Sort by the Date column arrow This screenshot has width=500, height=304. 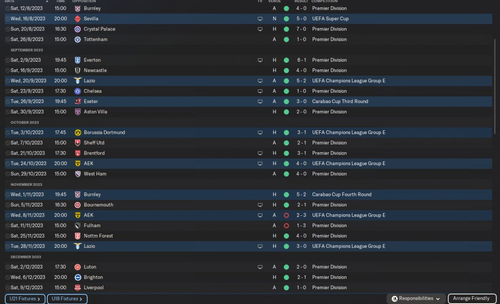coord(47,2)
